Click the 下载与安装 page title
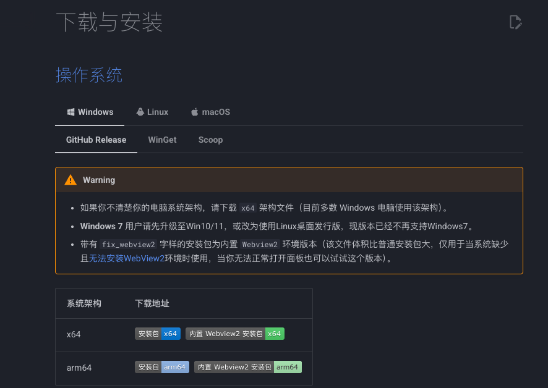The image size is (548, 388). [x=109, y=22]
